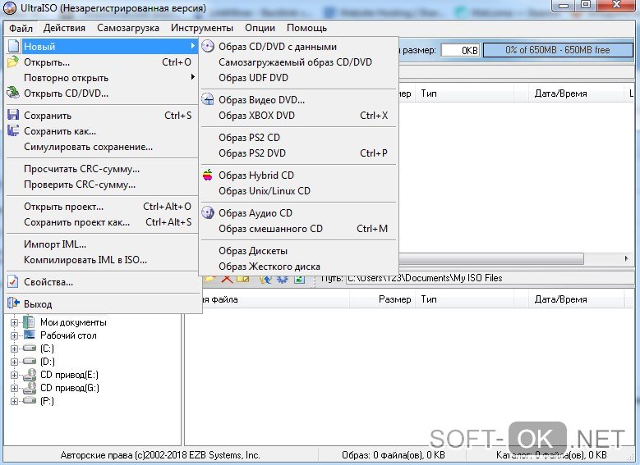Choose Симулировать сохранение... from the menu
The height and width of the screenshot is (465, 640).
point(103,147)
